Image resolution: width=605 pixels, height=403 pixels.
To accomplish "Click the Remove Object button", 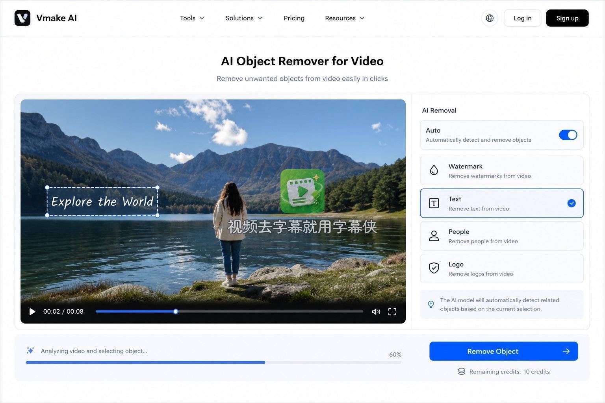I will [504, 351].
